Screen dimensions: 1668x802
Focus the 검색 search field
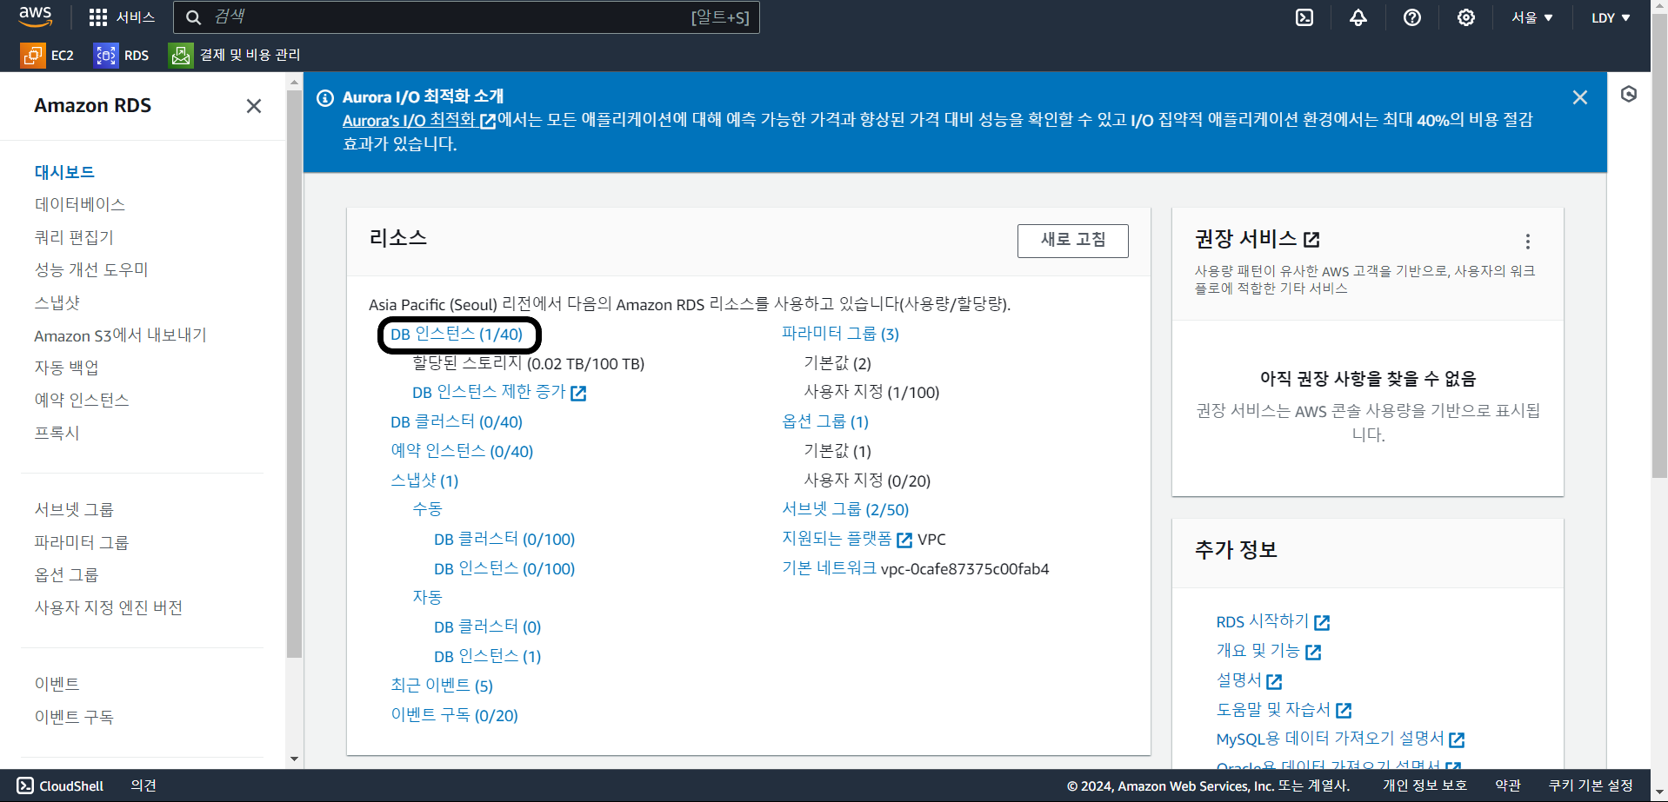point(466,17)
